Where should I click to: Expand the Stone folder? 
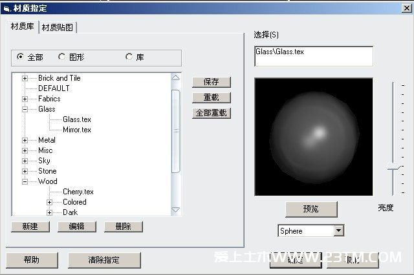(25, 171)
